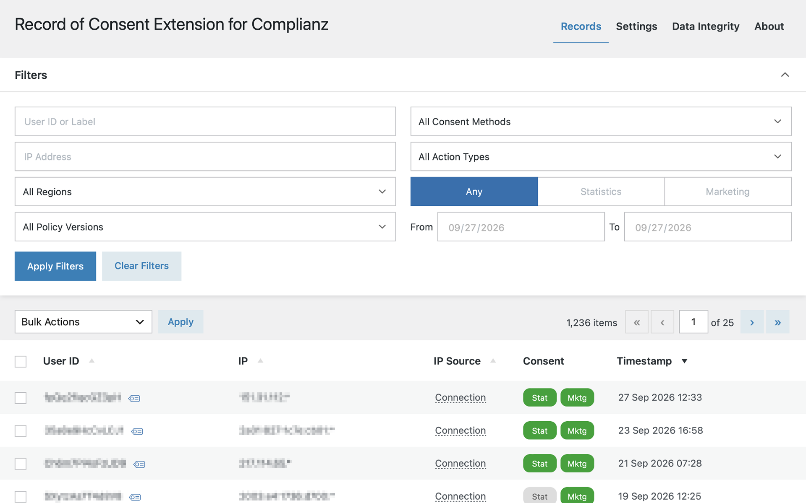Viewport: 806px width, 503px height.
Task: Click the From date field
Action: (x=521, y=227)
